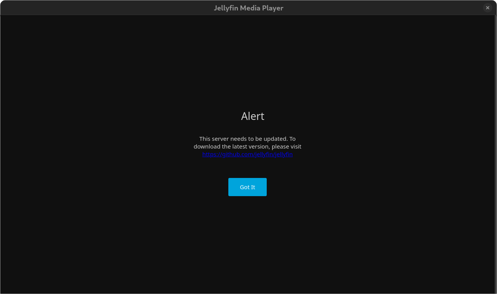Click the word 'Alert' above the message
Viewport: 497px width, 294px height.
point(252,116)
